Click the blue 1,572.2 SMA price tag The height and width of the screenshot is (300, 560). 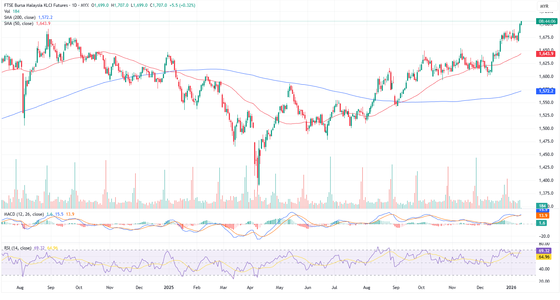(546, 91)
